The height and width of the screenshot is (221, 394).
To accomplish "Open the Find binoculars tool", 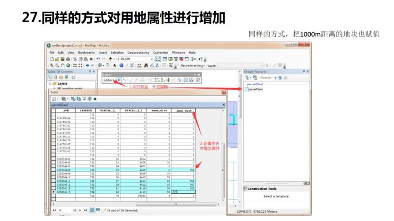I will click(146, 65).
